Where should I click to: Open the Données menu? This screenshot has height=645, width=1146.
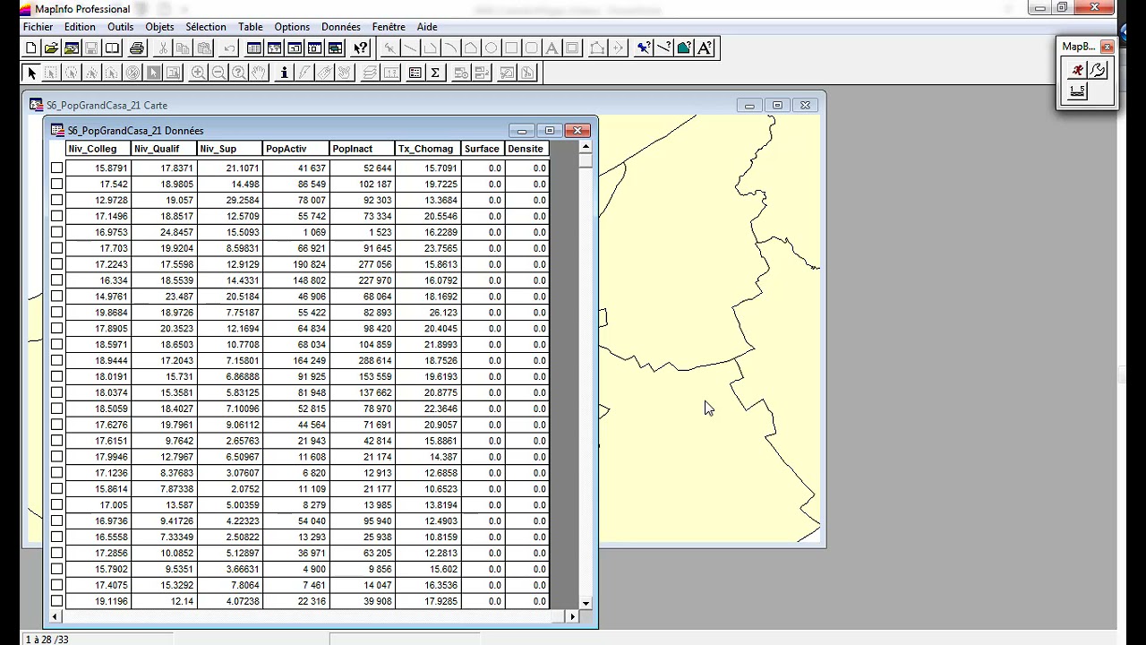point(341,27)
